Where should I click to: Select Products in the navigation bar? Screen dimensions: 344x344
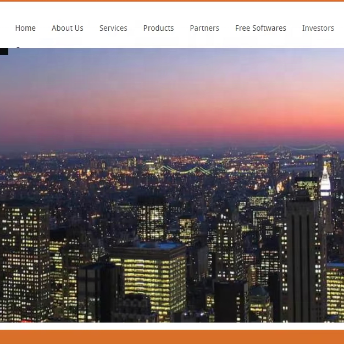point(158,28)
